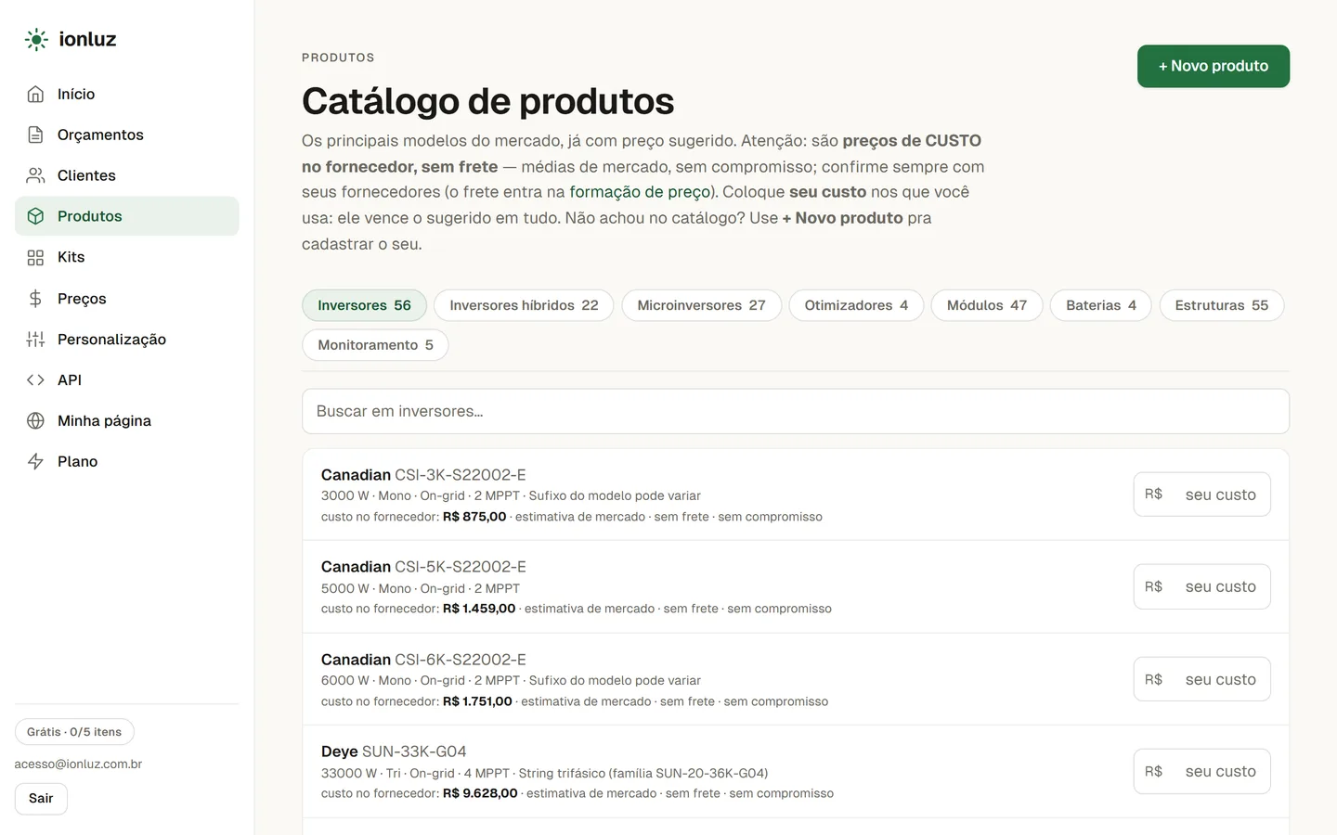The width and height of the screenshot is (1337, 835).
Task: Click seu custo field for Deye SUN-33K-G04
Action: point(1202,771)
